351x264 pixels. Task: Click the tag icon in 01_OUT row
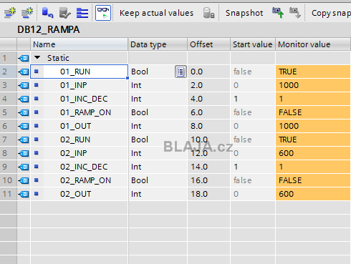24,126
